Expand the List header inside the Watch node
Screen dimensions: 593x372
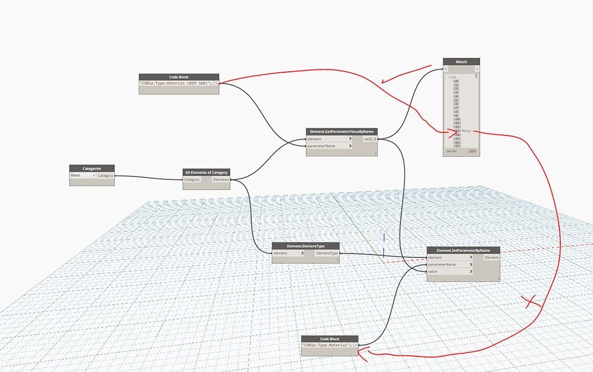tap(452, 77)
